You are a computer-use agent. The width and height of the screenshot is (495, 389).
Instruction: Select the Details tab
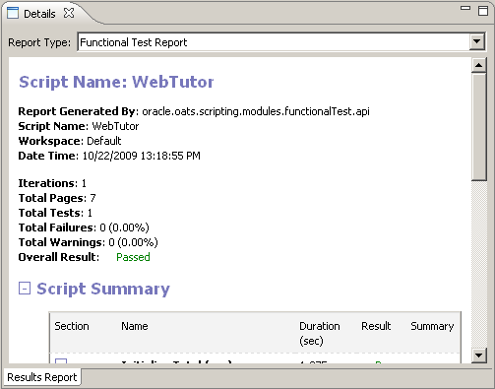pos(39,14)
